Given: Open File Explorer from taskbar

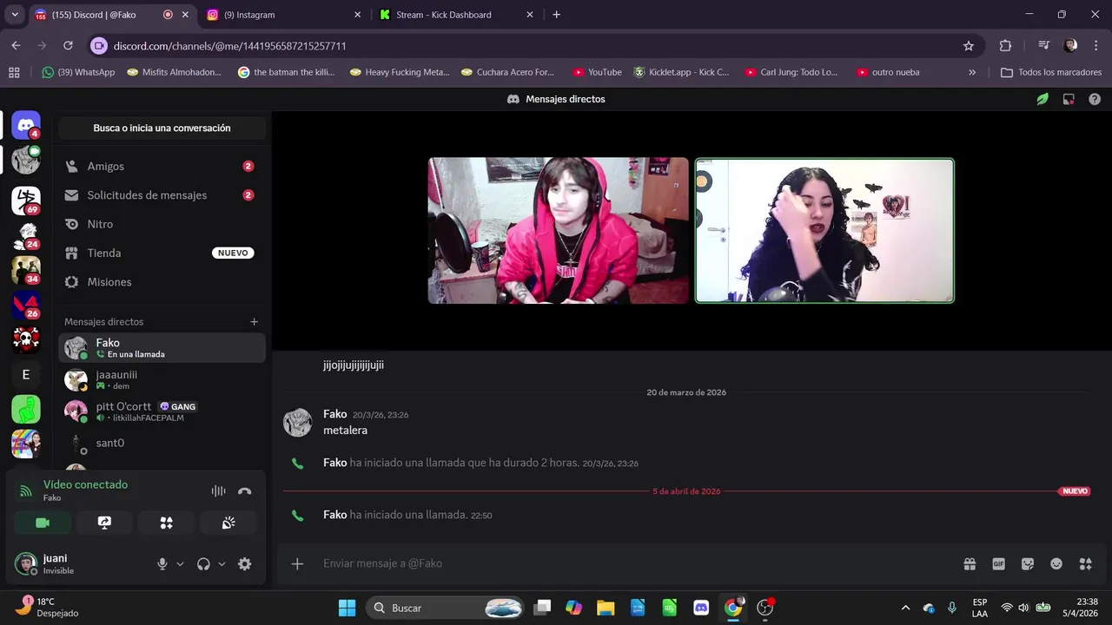Looking at the screenshot, I should (606, 608).
